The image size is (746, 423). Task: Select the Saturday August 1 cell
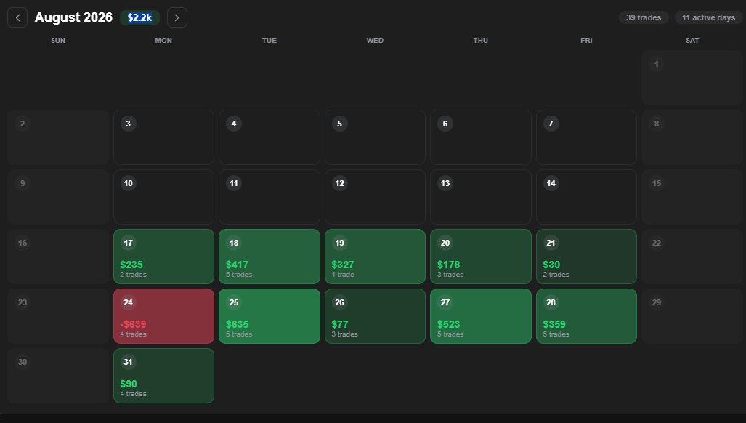click(x=692, y=78)
